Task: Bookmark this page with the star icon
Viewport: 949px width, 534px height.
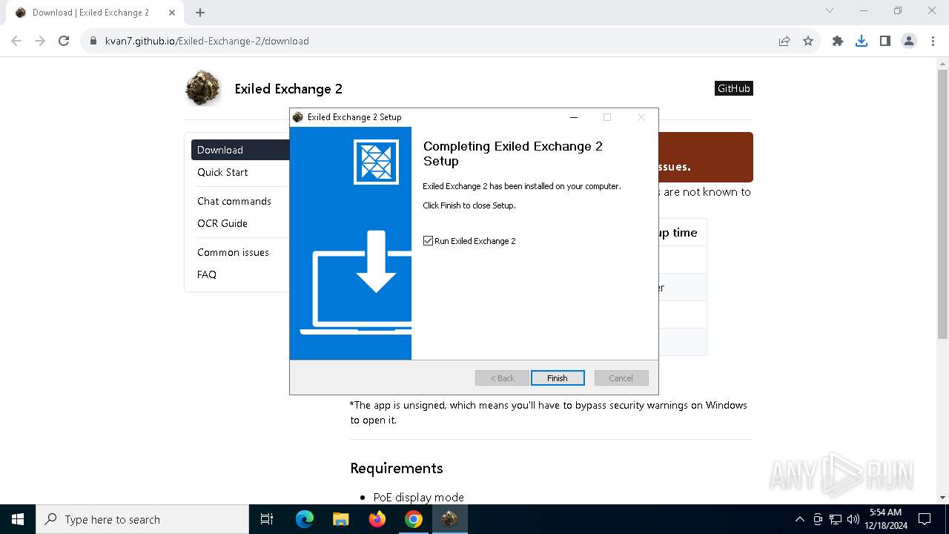Action: (808, 41)
